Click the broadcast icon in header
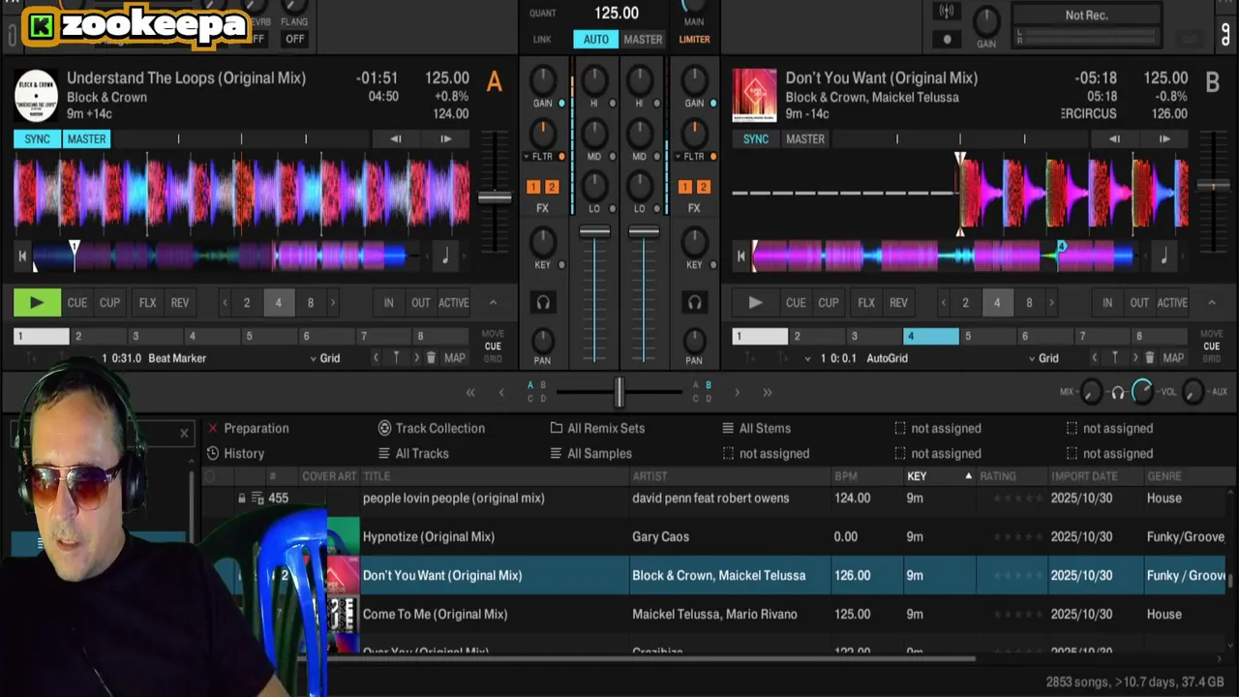 948,12
